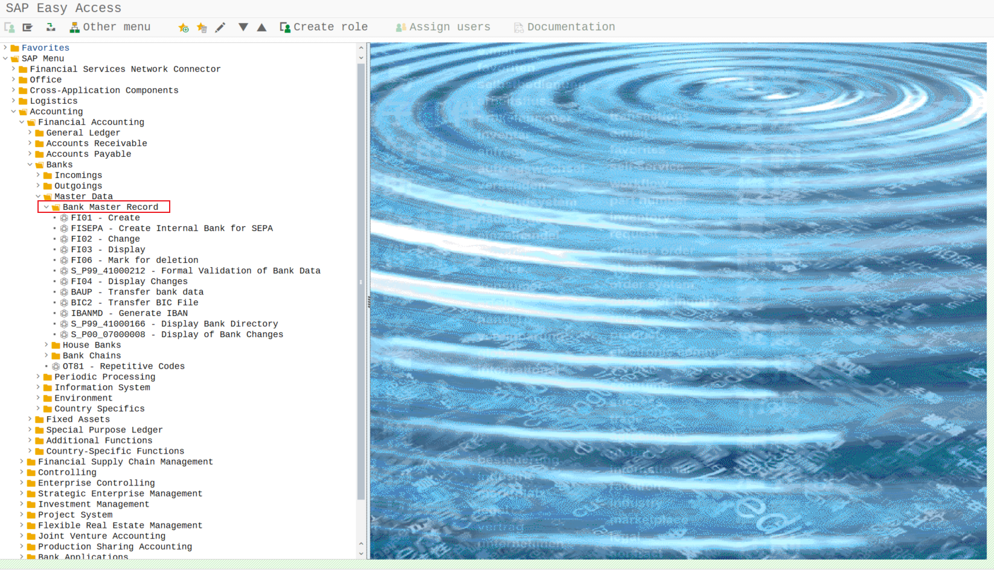Collapse the Banks node

point(30,165)
